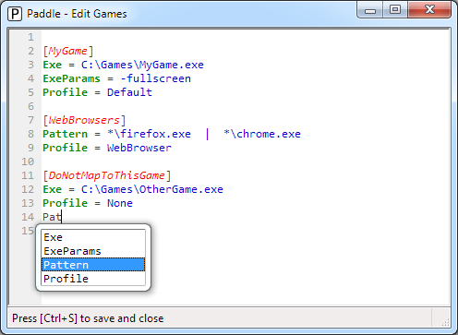Click the [DoNotMapToThisGame] section header
The image size is (458, 335).
pos(107,175)
